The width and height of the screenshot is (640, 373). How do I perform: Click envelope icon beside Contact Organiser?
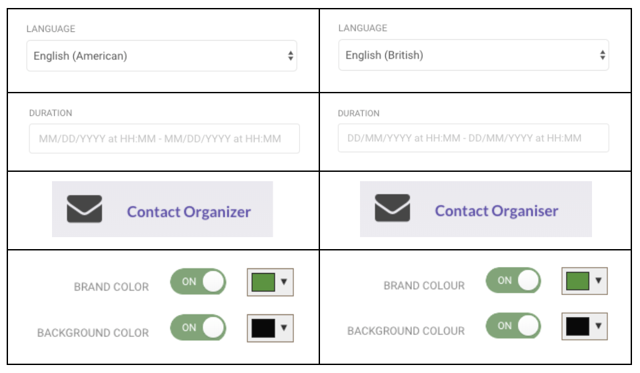pos(392,208)
